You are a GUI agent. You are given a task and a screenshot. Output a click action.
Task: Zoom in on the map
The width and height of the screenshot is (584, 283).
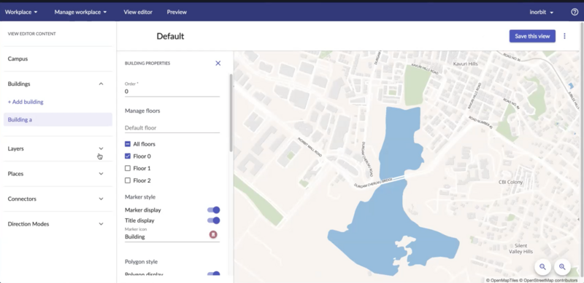coord(562,267)
